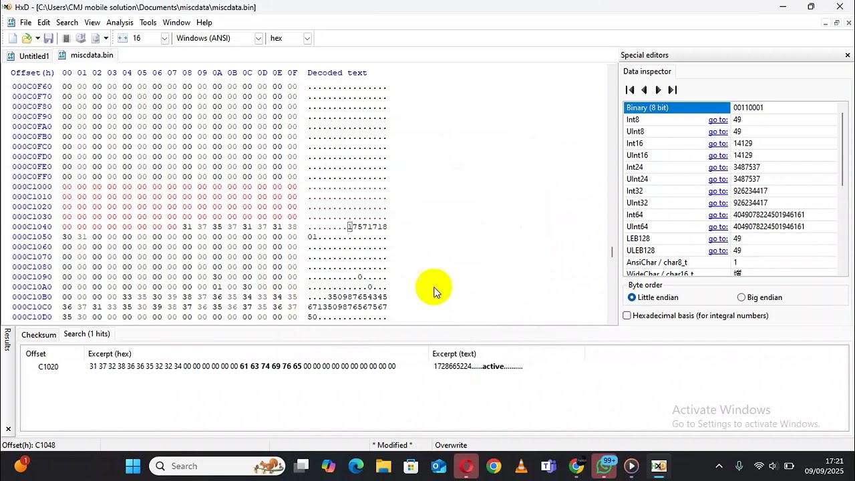Switch to the Untitled1 document tab
The width and height of the screenshot is (855, 481).
28,56
